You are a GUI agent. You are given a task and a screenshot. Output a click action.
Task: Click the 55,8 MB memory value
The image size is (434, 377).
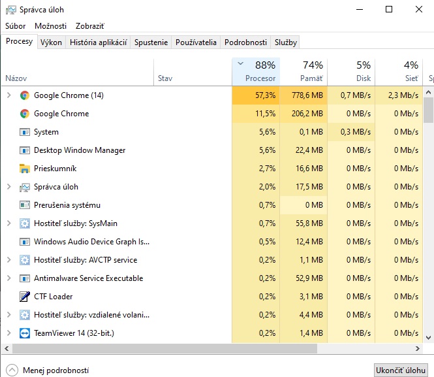309,223
